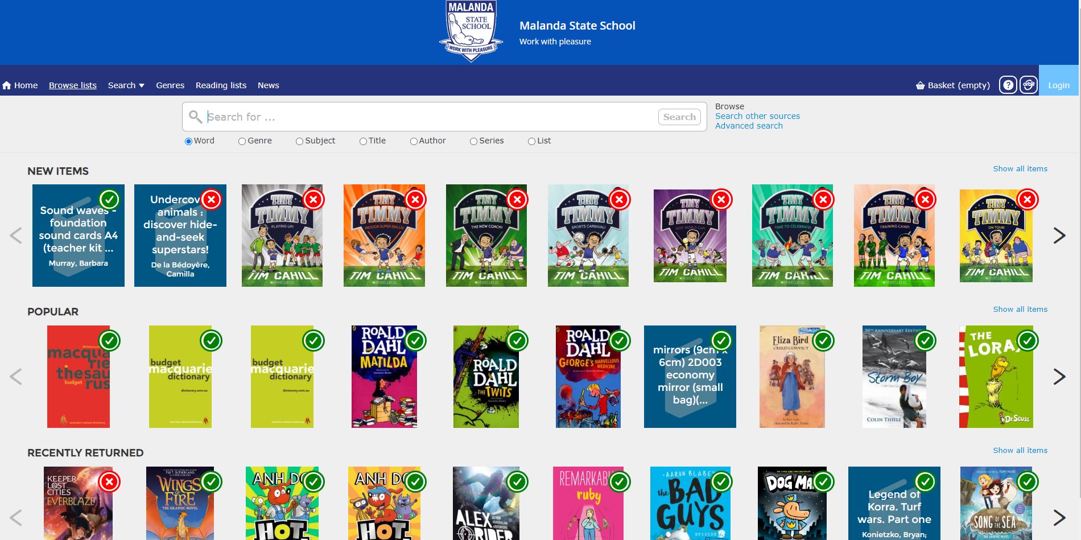
Task: Go to the Genres menu item
Action: click(170, 85)
